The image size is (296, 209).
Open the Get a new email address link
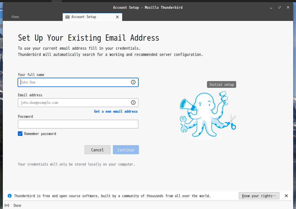pos(116,111)
